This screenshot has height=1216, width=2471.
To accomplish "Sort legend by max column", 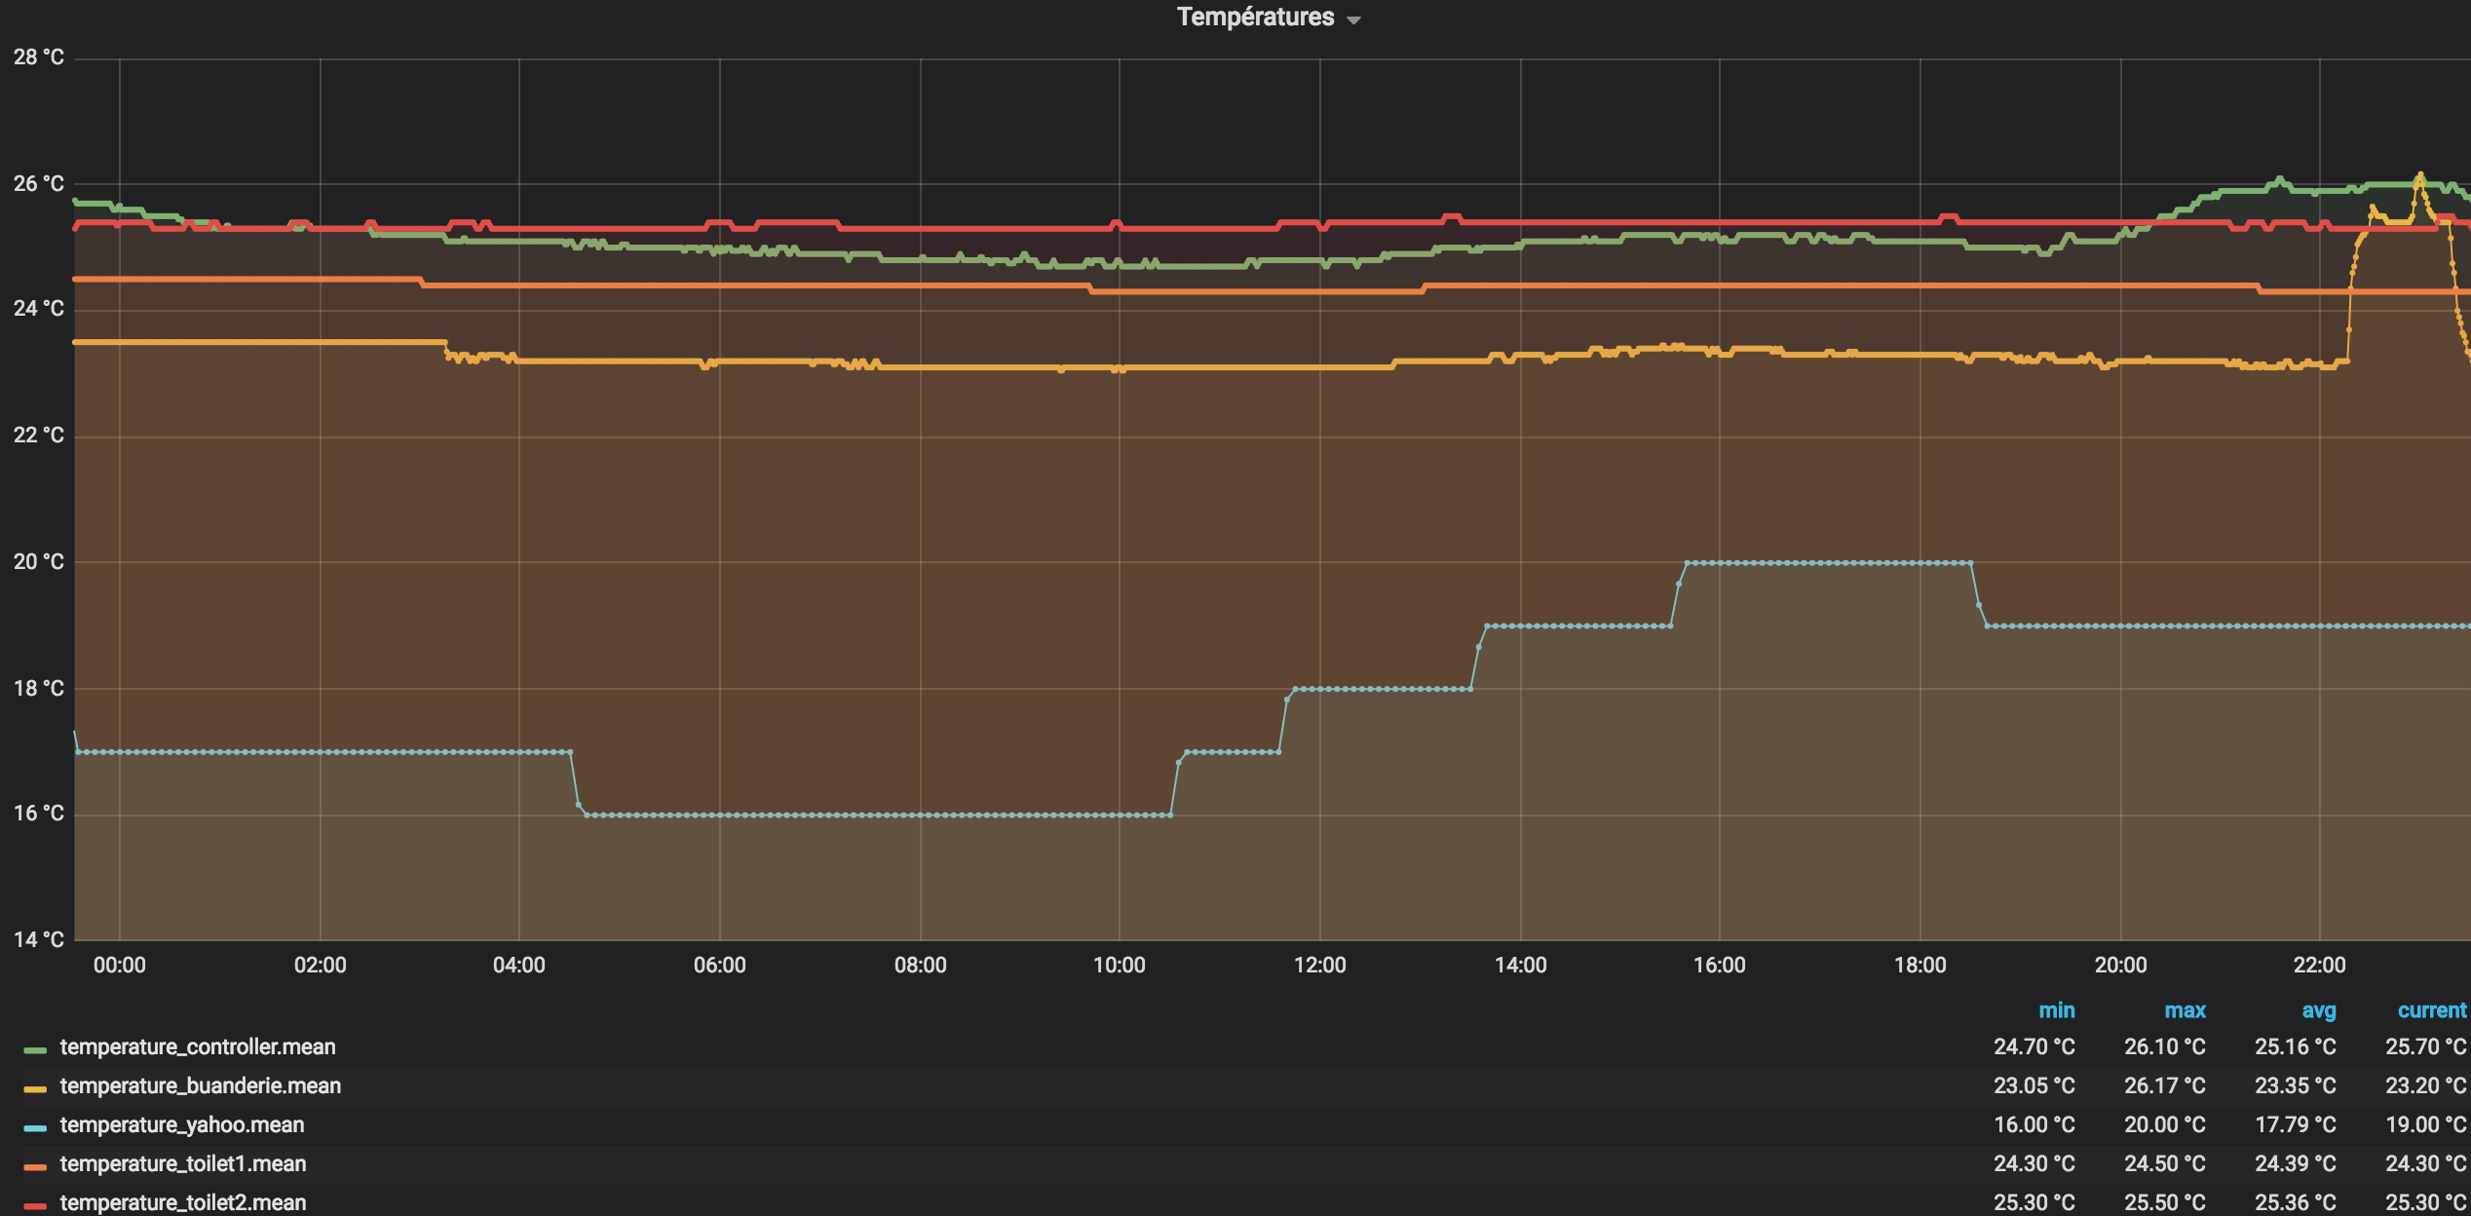I will 2185,1010.
